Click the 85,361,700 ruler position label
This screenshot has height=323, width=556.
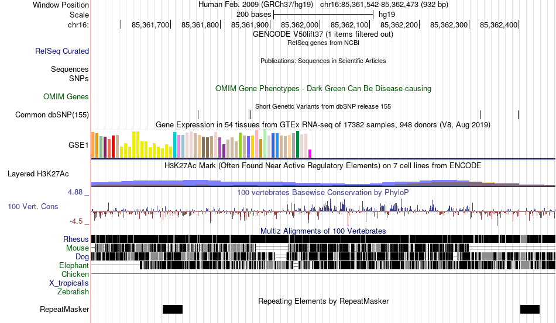(x=150, y=25)
